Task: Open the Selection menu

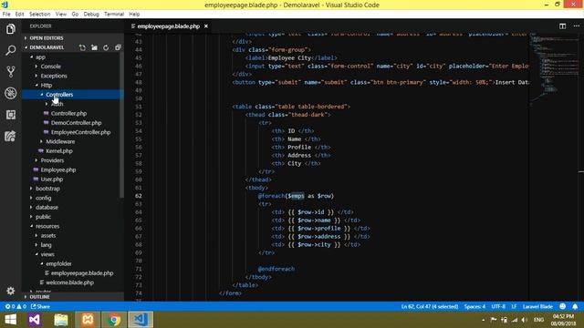Action: tap(39, 15)
